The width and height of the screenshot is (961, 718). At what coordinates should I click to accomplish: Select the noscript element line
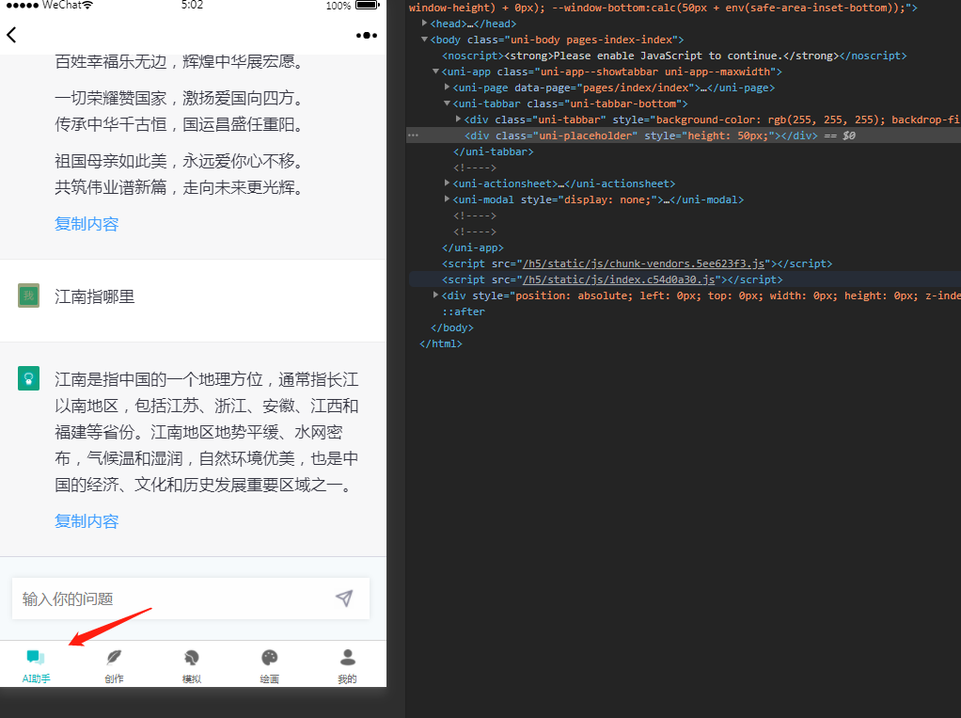point(674,56)
